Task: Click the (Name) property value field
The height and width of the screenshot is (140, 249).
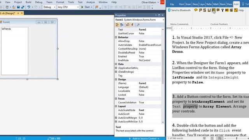Action: pyautogui.click(x=150, y=83)
